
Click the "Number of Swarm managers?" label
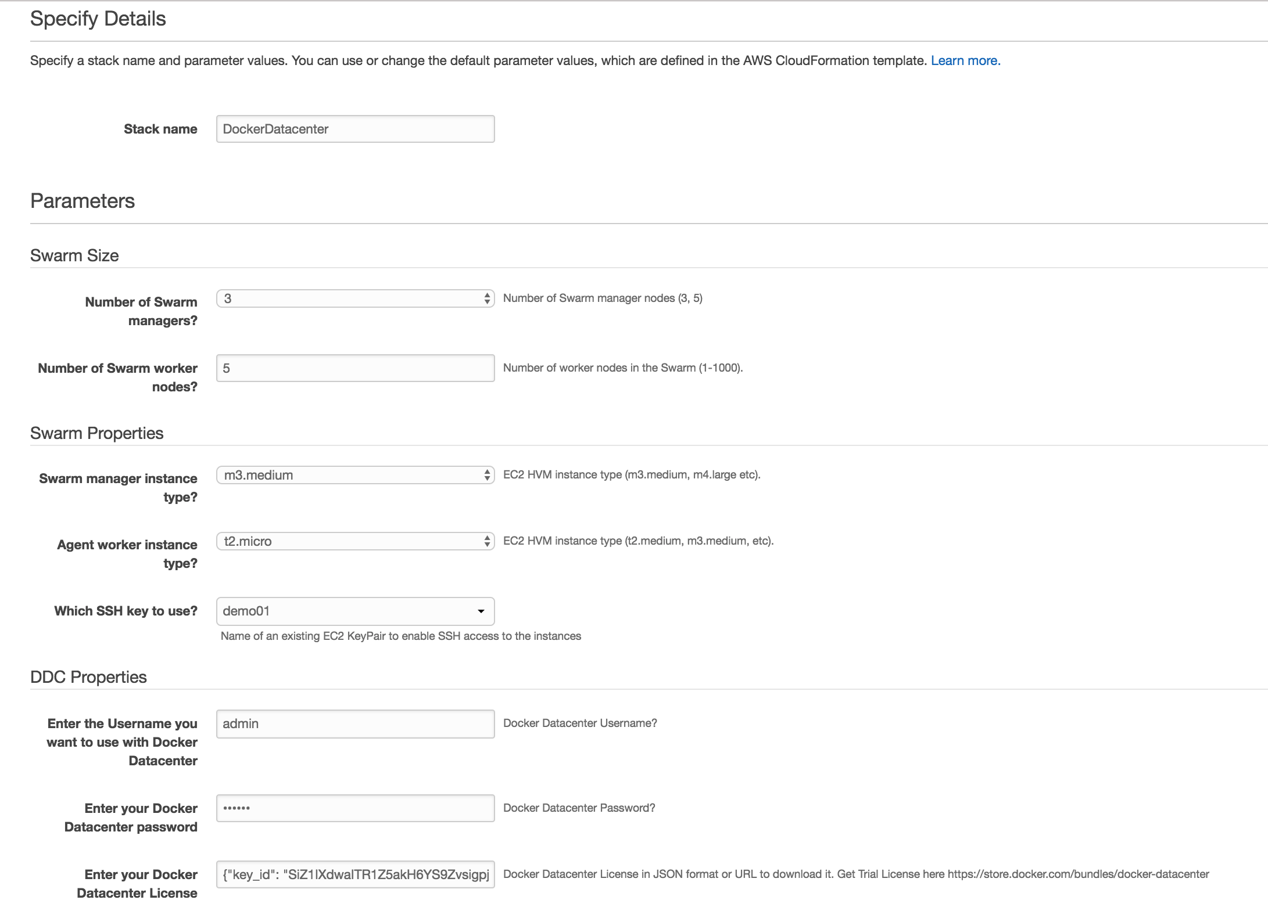[x=141, y=311]
